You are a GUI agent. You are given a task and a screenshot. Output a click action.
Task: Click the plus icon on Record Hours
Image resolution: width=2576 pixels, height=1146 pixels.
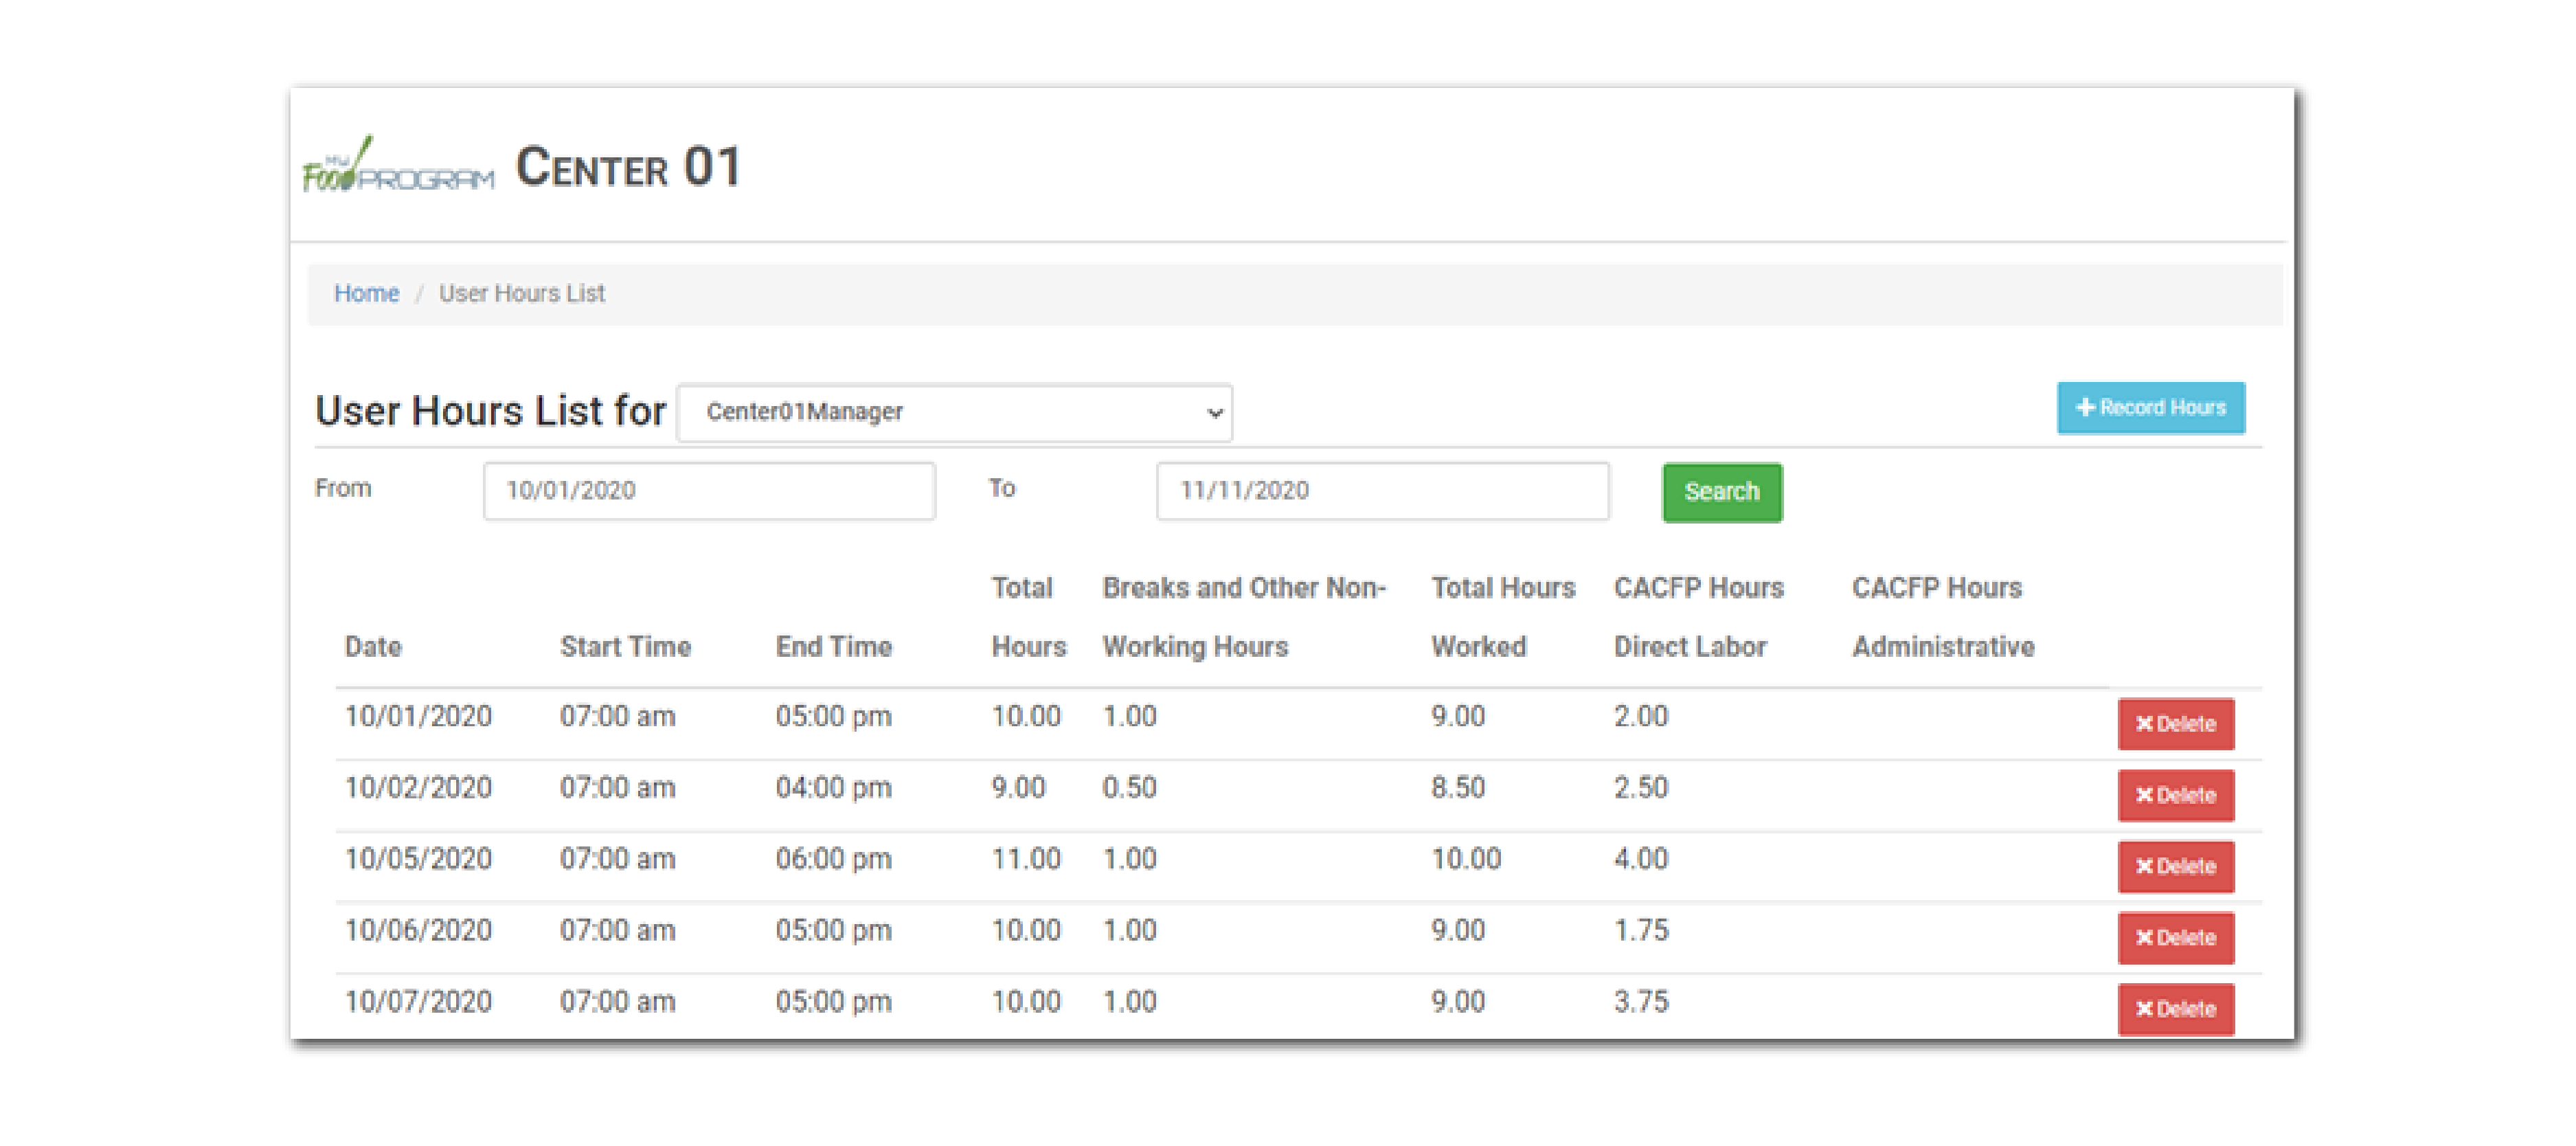click(x=2085, y=408)
